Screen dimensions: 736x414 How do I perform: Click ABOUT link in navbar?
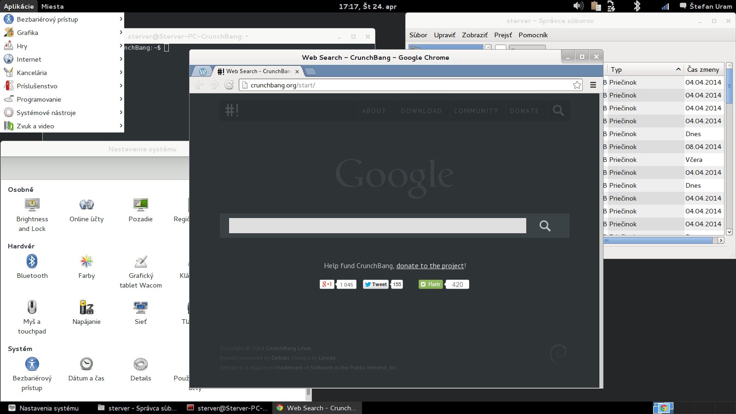pyautogui.click(x=374, y=111)
